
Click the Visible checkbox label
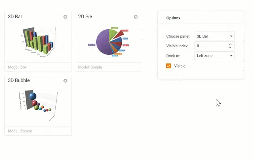click(x=179, y=66)
